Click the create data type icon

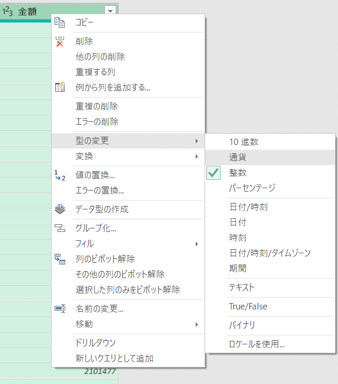tap(60, 209)
